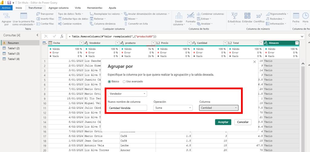Click the Cancelar button
The image size is (310, 152).
click(243, 122)
